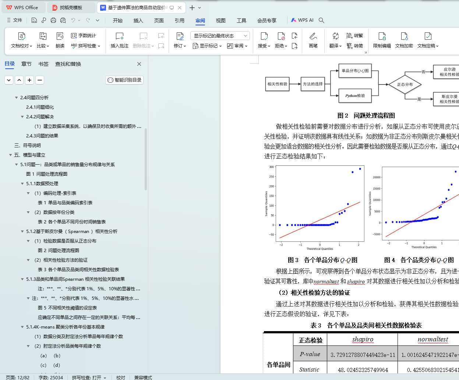Click the 翻译 translate icon
459x380 pixels.
[335, 36]
